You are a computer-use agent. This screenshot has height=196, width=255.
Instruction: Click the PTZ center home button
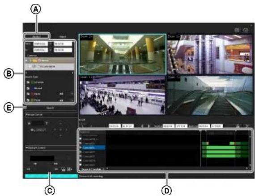(60, 130)
